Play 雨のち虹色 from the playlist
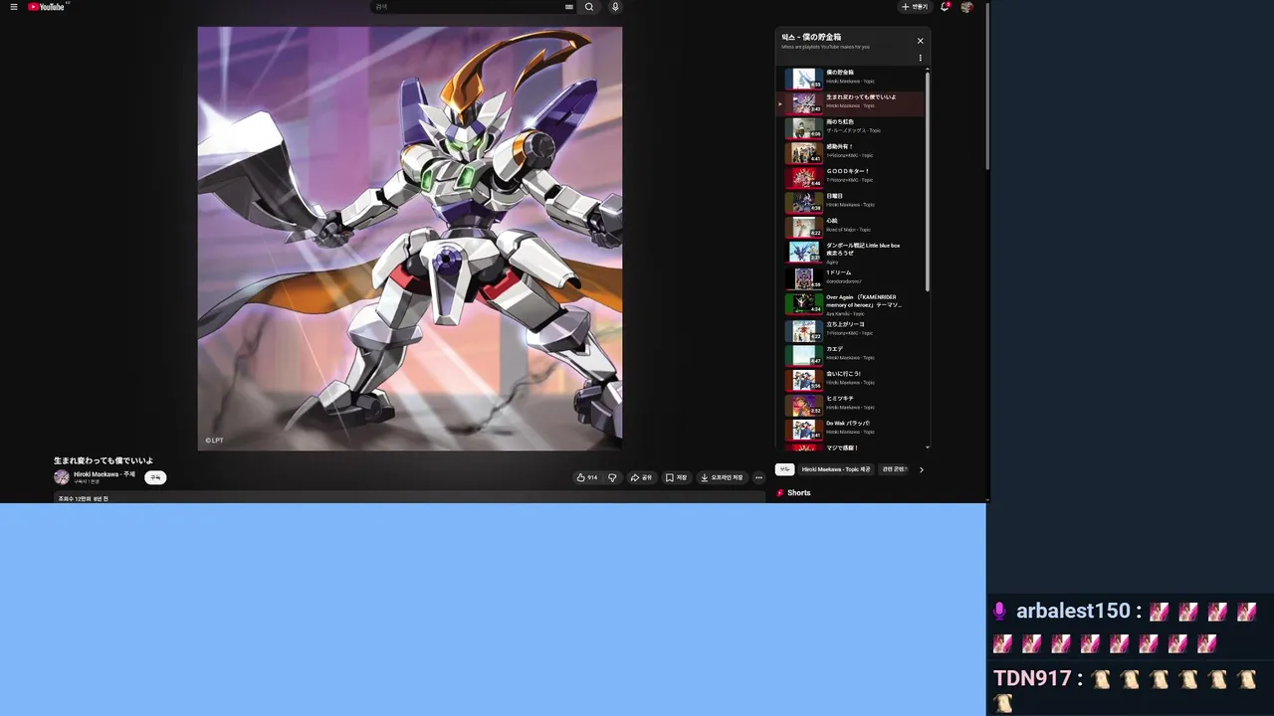The height and width of the screenshot is (716, 1274). [x=851, y=126]
